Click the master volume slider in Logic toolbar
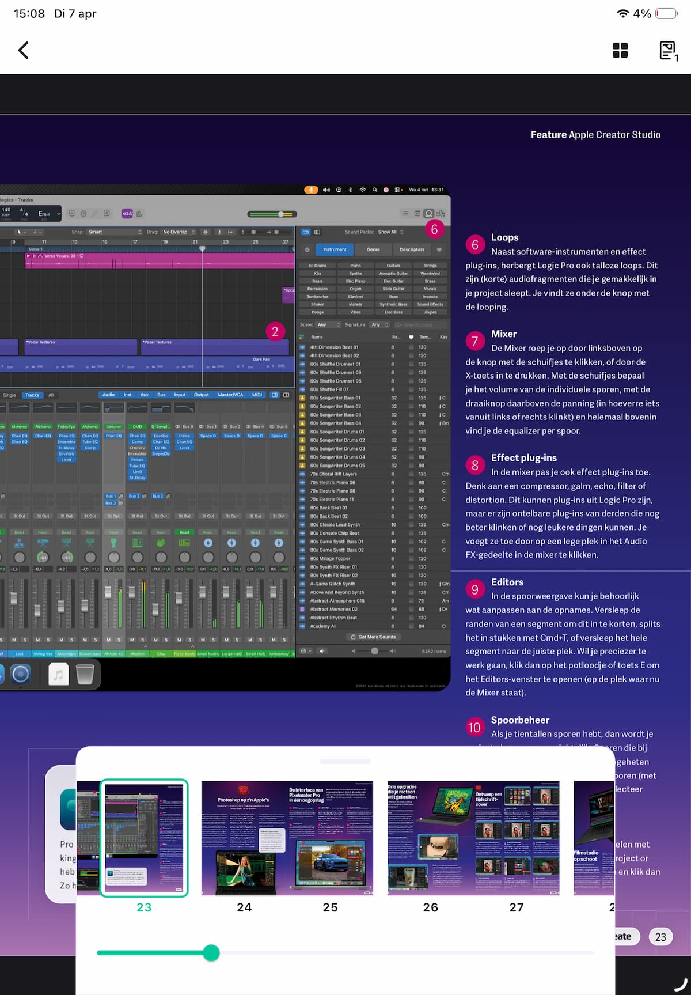This screenshot has height=995, width=691. (x=272, y=214)
